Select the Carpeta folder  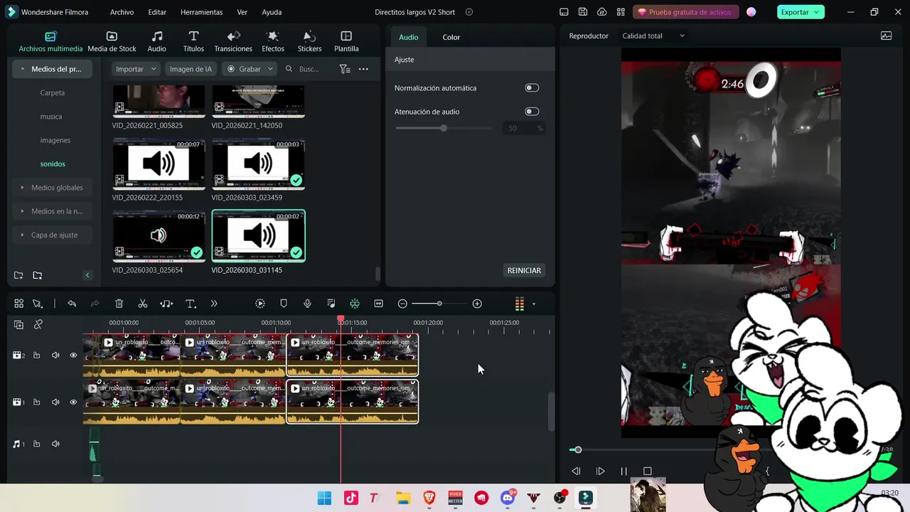click(53, 92)
